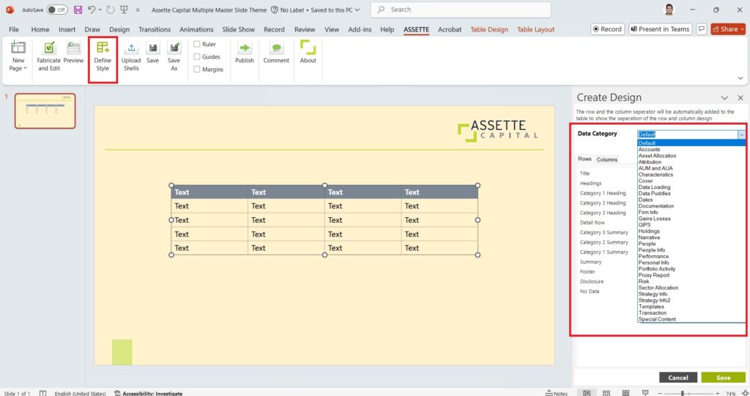
Task: Select Category 1 Heading row
Action: click(x=603, y=193)
